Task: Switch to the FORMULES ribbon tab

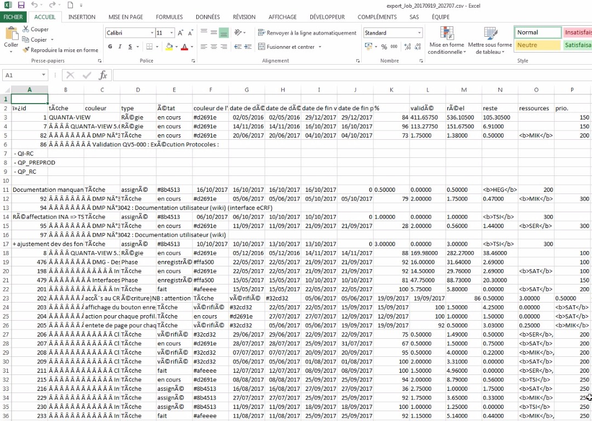Action: (169, 17)
